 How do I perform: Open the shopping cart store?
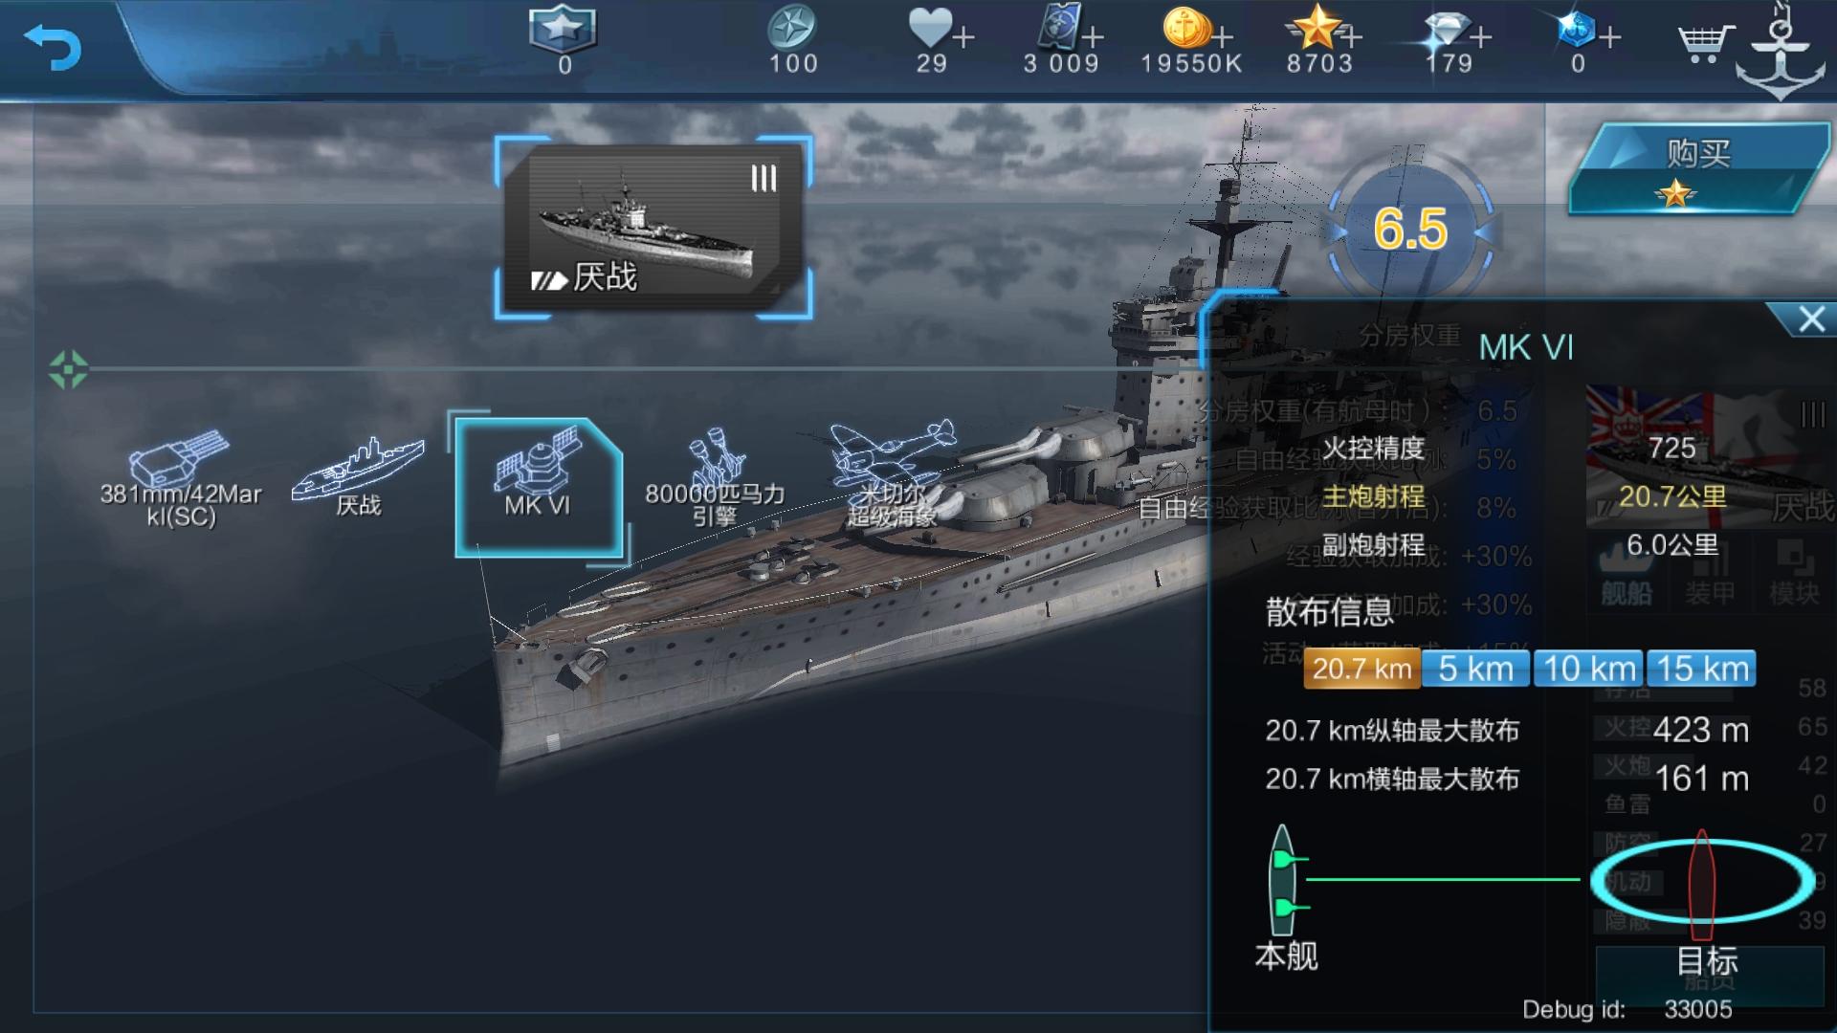pyautogui.click(x=1706, y=44)
